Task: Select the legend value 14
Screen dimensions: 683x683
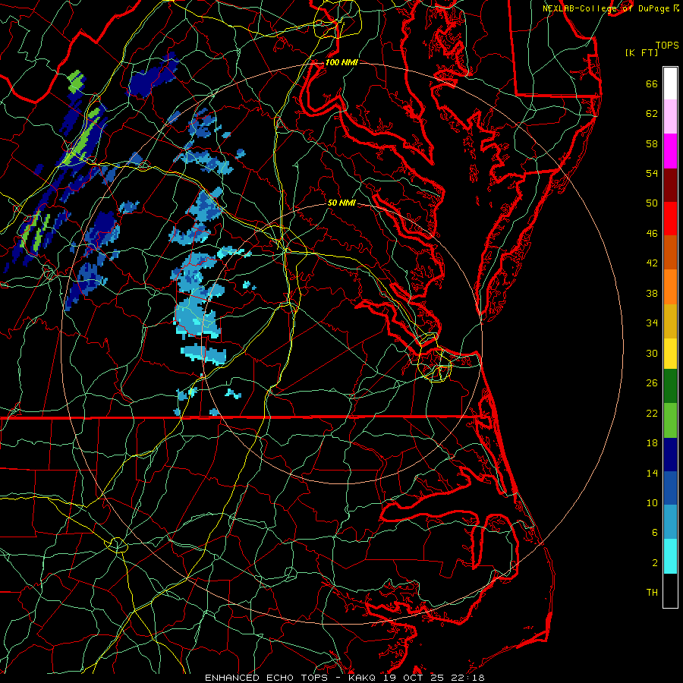Action: click(x=652, y=473)
